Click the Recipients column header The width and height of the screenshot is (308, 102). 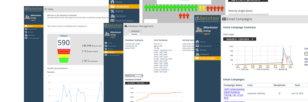click(x=280, y=85)
